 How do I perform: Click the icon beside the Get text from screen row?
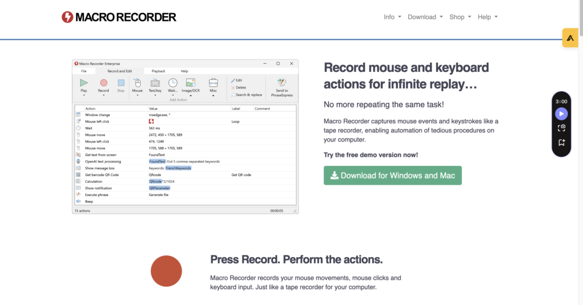79,155
